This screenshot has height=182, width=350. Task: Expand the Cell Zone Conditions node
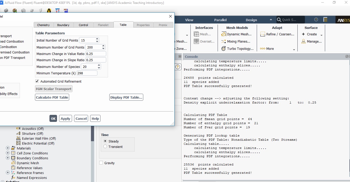pos(8,153)
